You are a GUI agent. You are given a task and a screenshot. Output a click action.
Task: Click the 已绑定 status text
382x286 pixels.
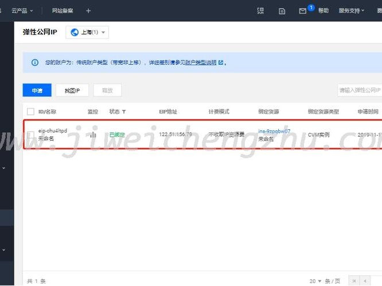(117, 134)
